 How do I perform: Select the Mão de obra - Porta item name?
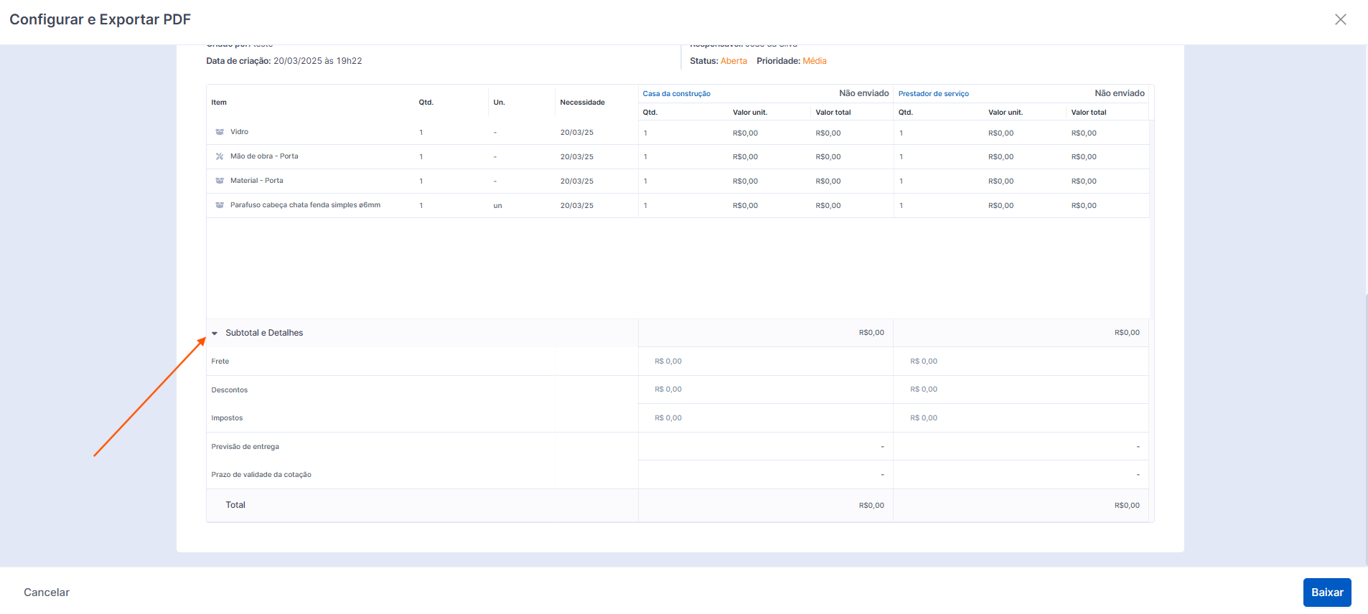[264, 156]
